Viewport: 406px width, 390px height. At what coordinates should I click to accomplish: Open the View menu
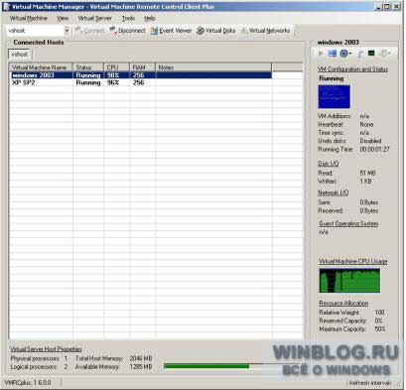(x=63, y=18)
